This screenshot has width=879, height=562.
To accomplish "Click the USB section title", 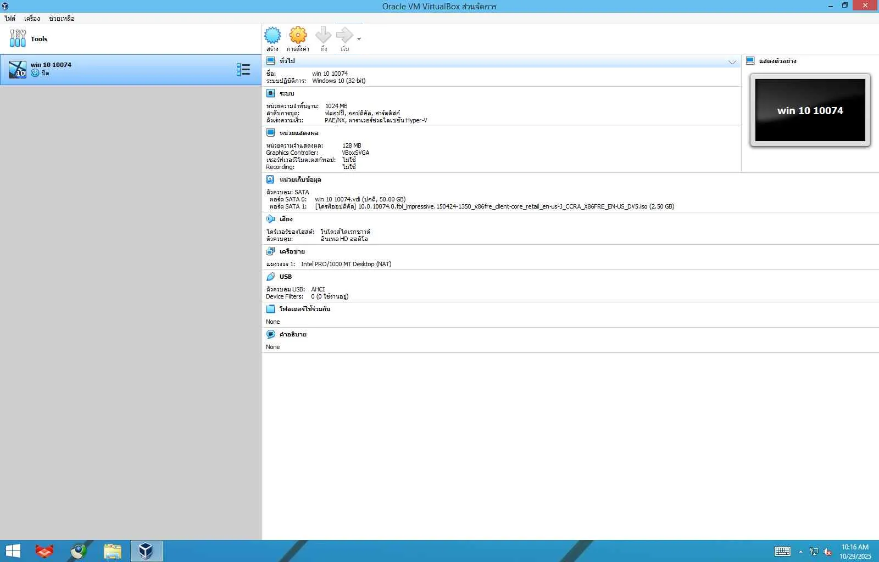I will 286,277.
